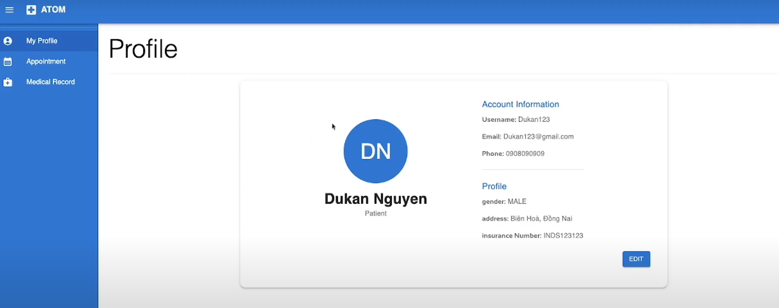
Task: Click the Medical Record briefcase icon
Action: 8,82
